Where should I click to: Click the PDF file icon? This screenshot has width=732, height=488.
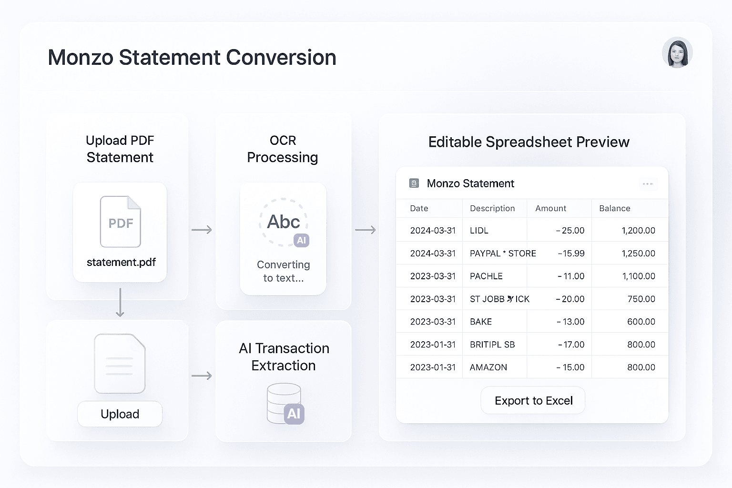click(x=121, y=222)
